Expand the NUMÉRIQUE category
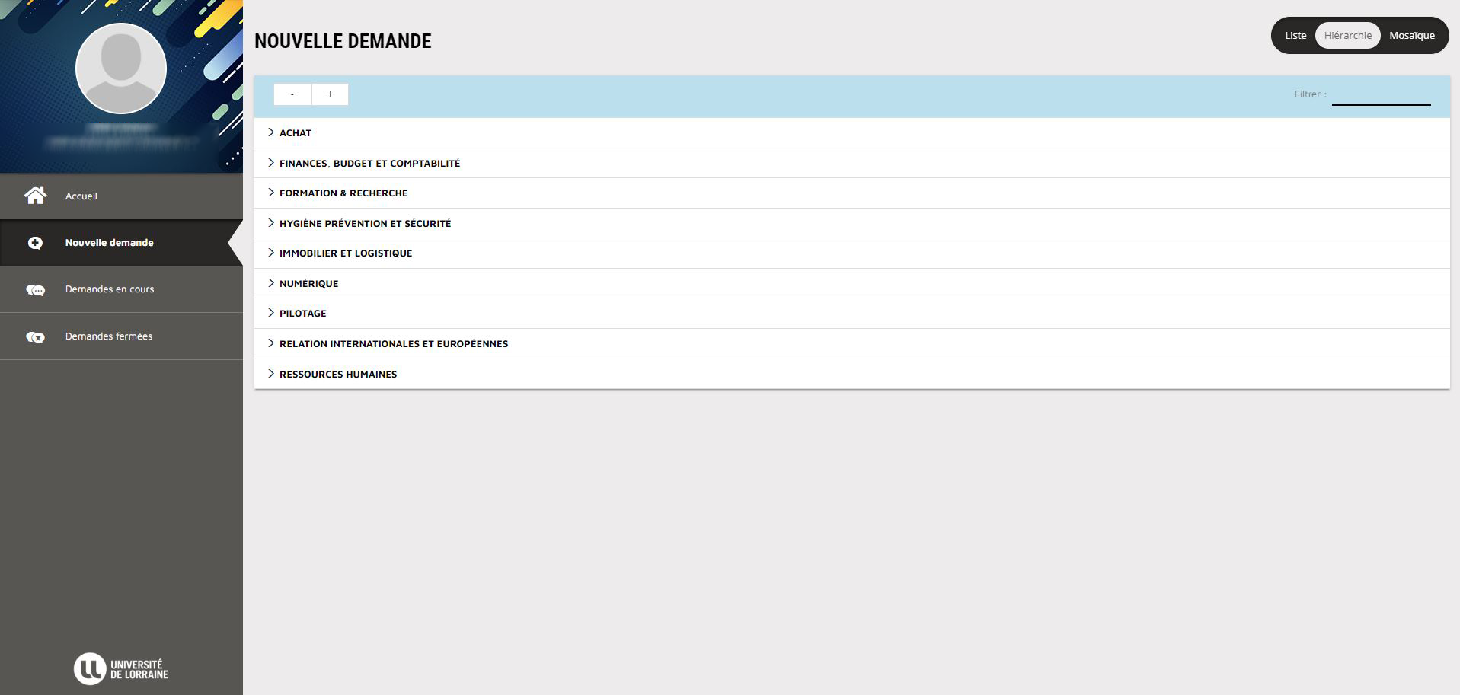Screen dimensions: 1460x695 point(308,283)
